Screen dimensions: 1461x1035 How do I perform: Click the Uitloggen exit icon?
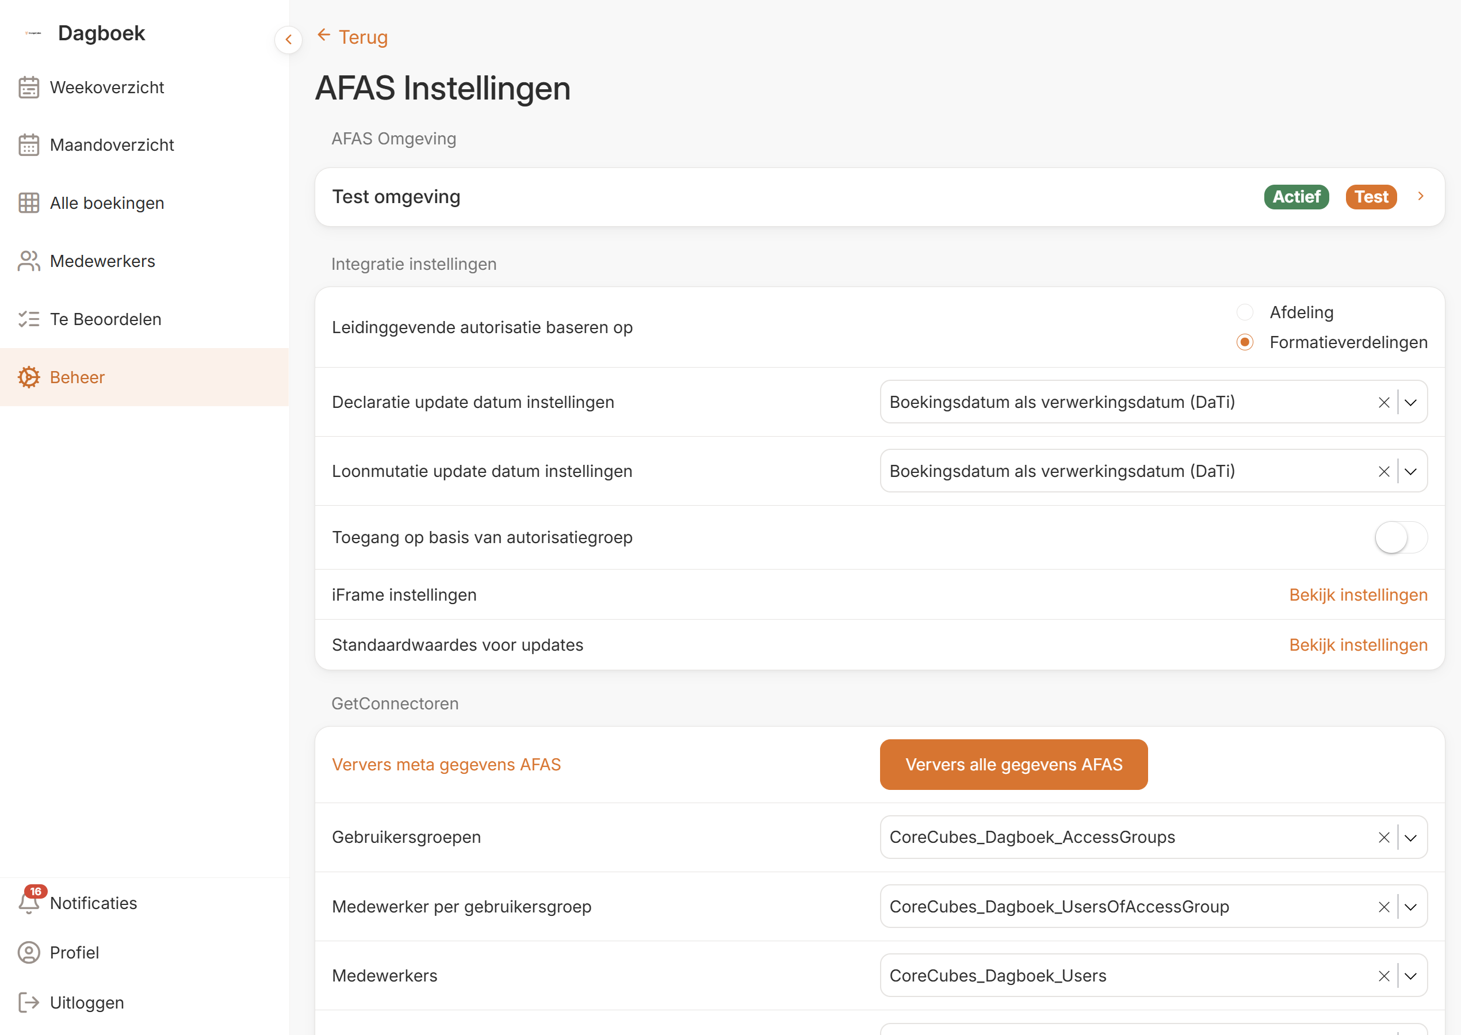tap(29, 1003)
